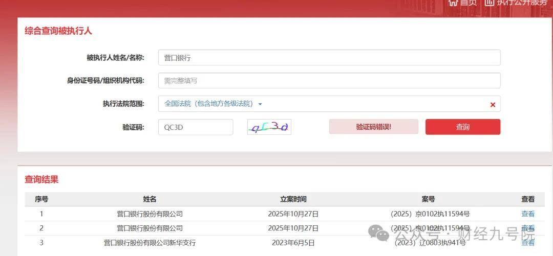The height and width of the screenshot is (256, 553).
Task: Click the 立案时间 column header
Action: click(293, 199)
